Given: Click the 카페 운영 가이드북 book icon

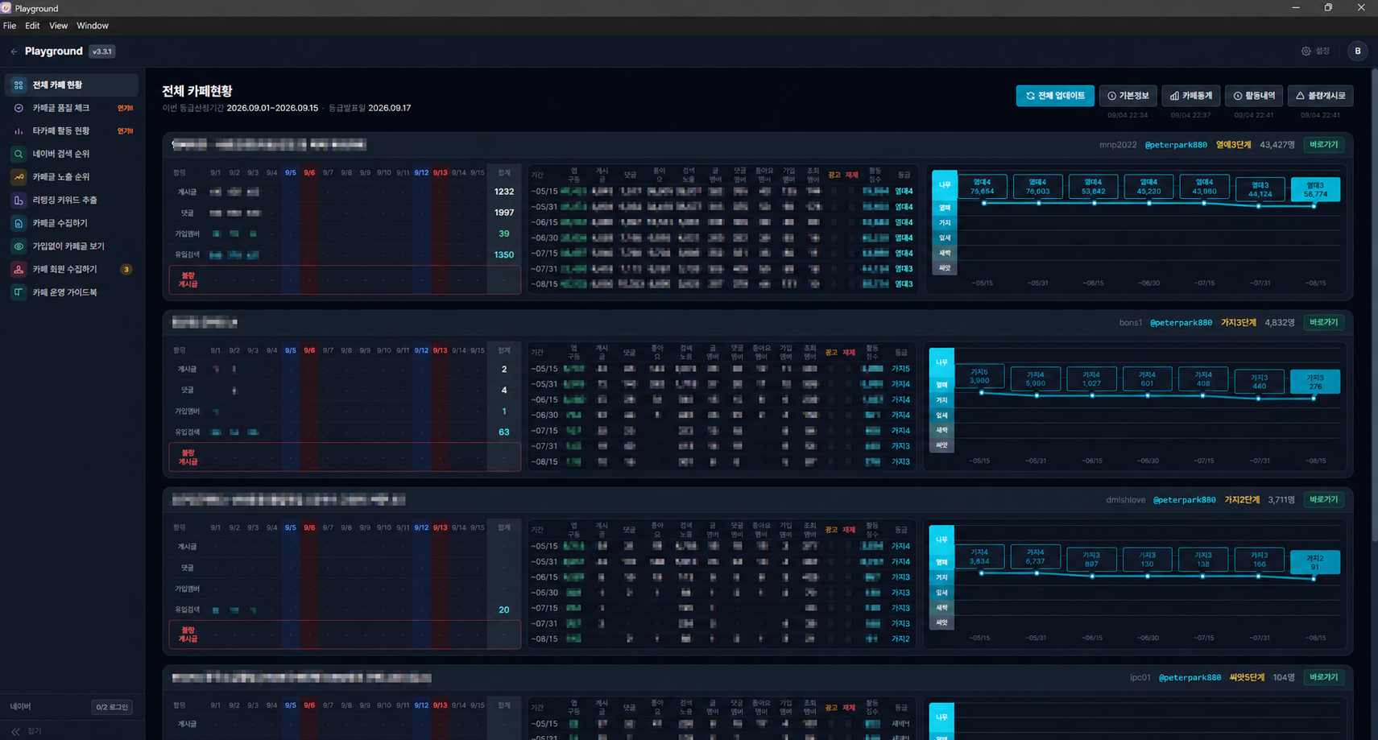Looking at the screenshot, I should (19, 292).
